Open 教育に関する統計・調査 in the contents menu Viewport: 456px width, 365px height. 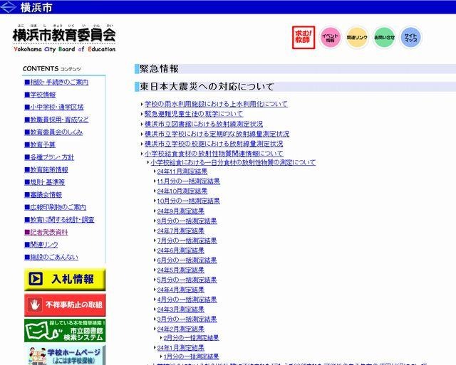coord(59,220)
